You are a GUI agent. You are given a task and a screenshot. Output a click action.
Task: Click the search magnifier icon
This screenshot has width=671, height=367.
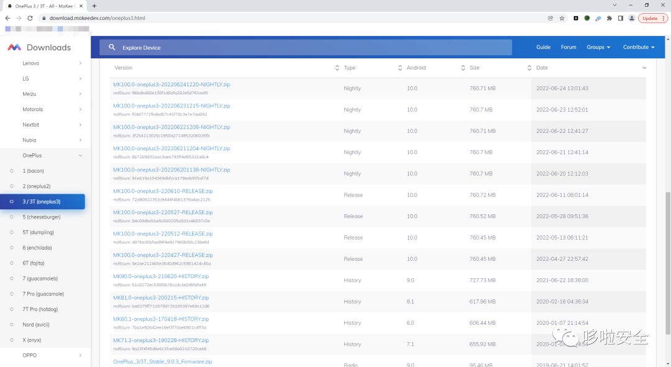click(x=112, y=47)
